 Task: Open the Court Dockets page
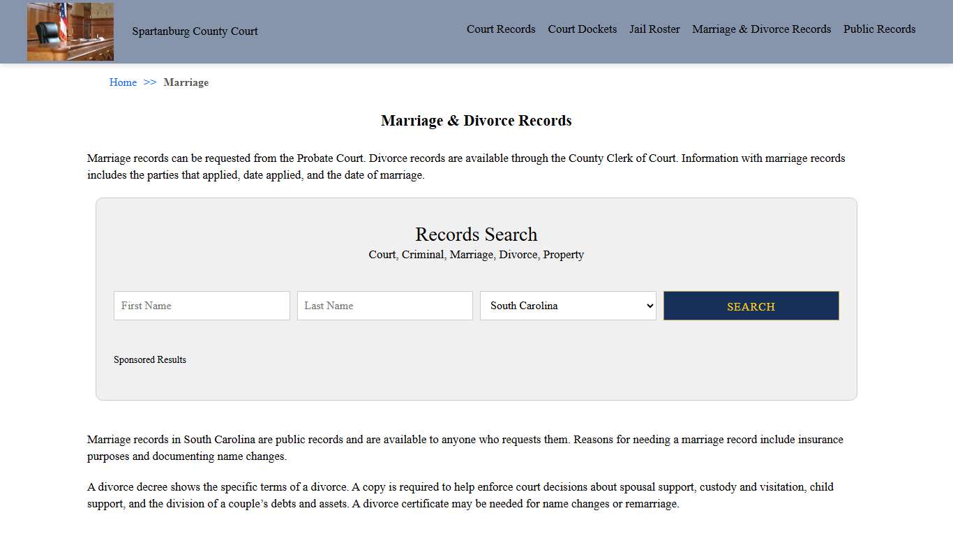tap(582, 29)
